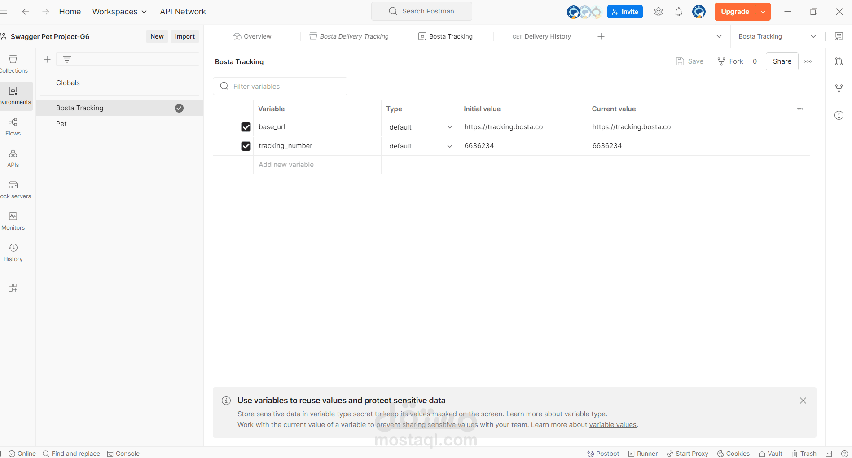Deactivate the Bosta Tracking environment checkmark
Screen dimensions: 852x458
tap(179, 108)
